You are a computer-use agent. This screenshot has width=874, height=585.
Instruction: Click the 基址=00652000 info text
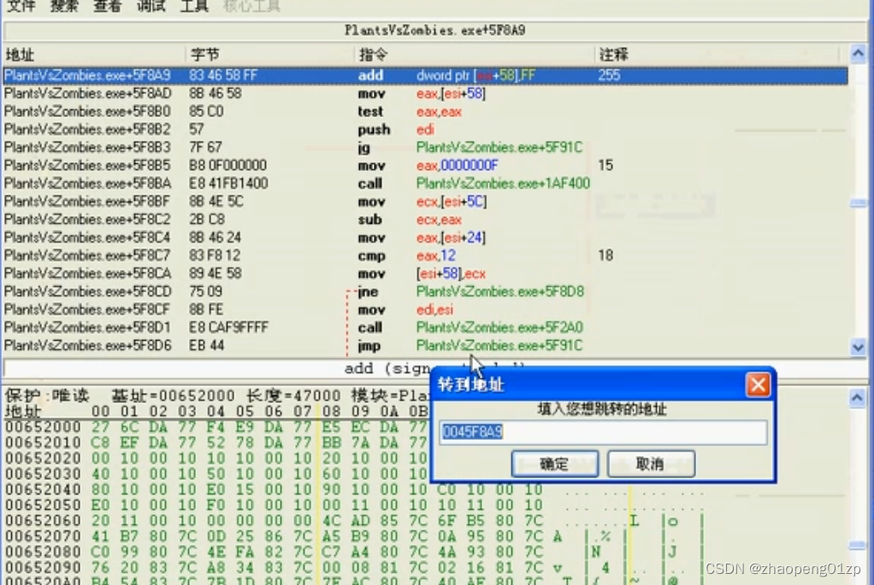[173, 395]
